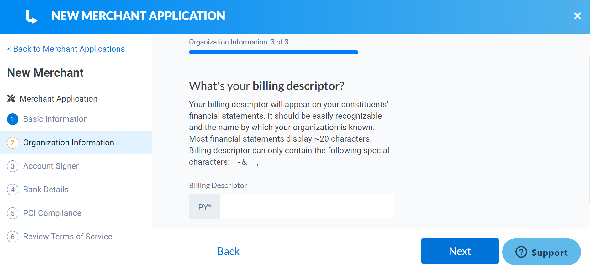Select the step 1 circle icon
Screen dimensions: 590x271
coord(13,119)
